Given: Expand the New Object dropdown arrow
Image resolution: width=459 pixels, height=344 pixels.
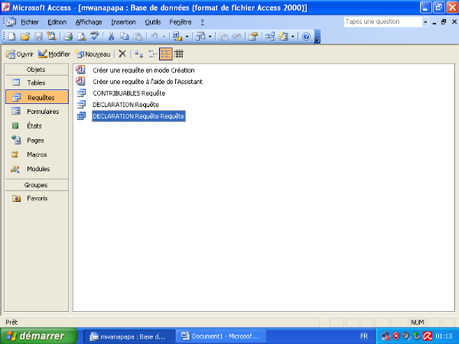Looking at the screenshot, I should [292, 37].
